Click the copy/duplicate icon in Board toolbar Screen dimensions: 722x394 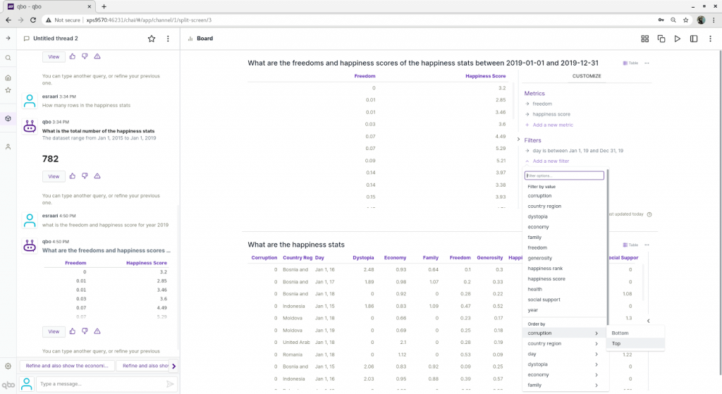(x=661, y=39)
